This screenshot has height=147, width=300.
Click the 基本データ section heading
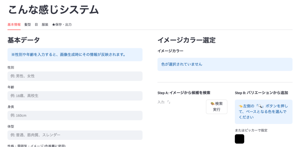pyautogui.click(x=24, y=40)
